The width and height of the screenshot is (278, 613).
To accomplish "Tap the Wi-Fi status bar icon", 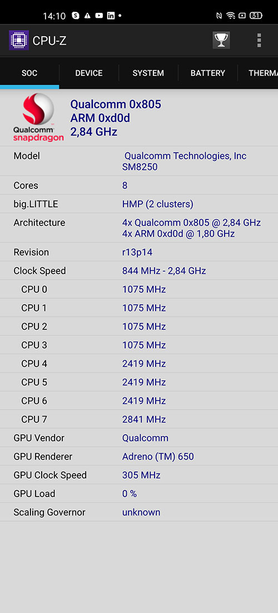I will coord(230,16).
